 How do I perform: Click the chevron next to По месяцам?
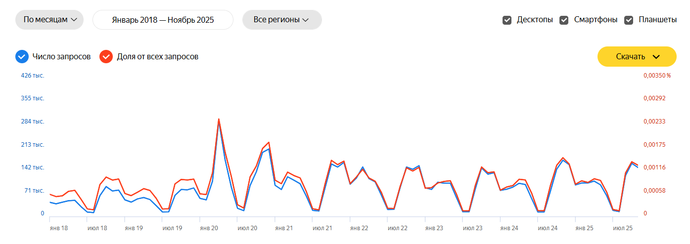(x=74, y=20)
